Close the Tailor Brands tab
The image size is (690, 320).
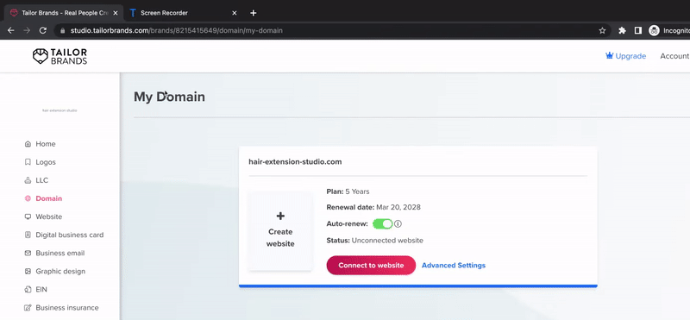point(116,13)
